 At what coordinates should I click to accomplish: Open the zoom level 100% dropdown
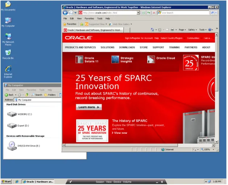click(x=213, y=149)
